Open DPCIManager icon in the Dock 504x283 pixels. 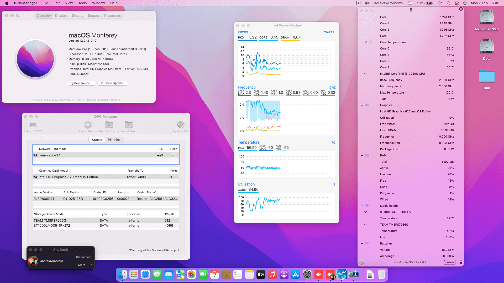(x=353, y=274)
